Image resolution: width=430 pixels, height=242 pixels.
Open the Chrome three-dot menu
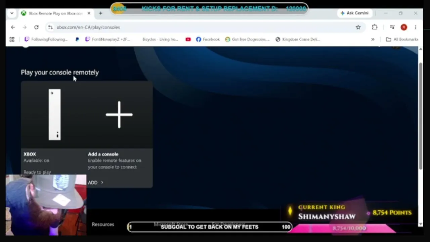coord(416,27)
